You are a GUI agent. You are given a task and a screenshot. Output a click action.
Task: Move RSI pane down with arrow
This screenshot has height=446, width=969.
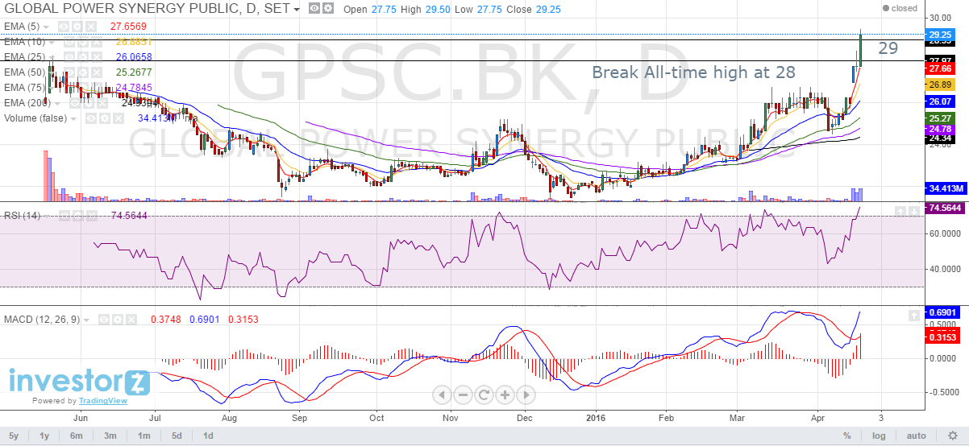pos(915,211)
